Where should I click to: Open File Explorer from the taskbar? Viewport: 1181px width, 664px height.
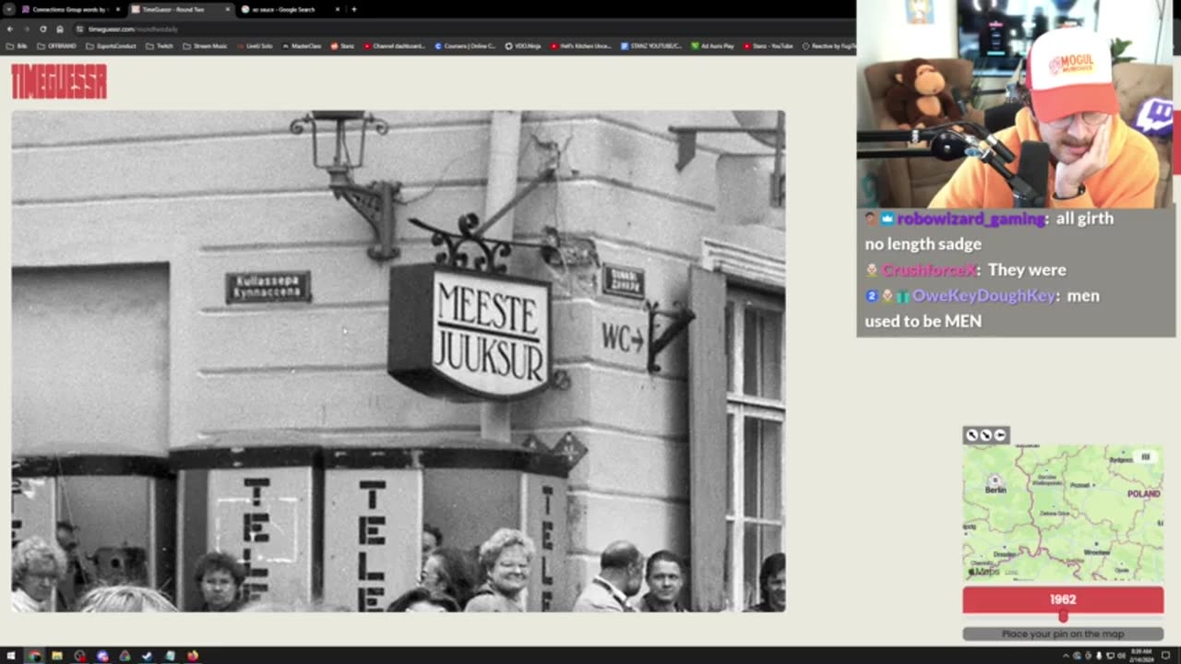click(56, 656)
